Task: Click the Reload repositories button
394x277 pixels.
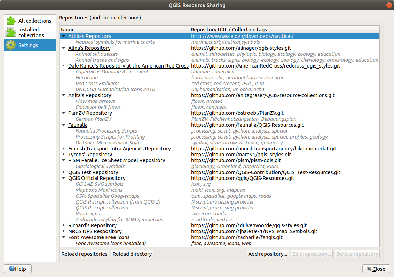Action: coord(84,254)
